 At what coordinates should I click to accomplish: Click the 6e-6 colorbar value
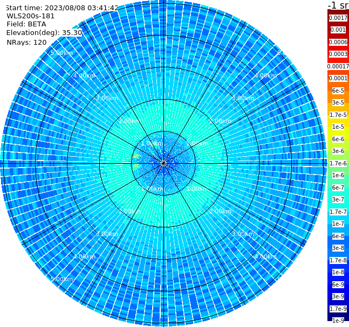(x=338, y=139)
